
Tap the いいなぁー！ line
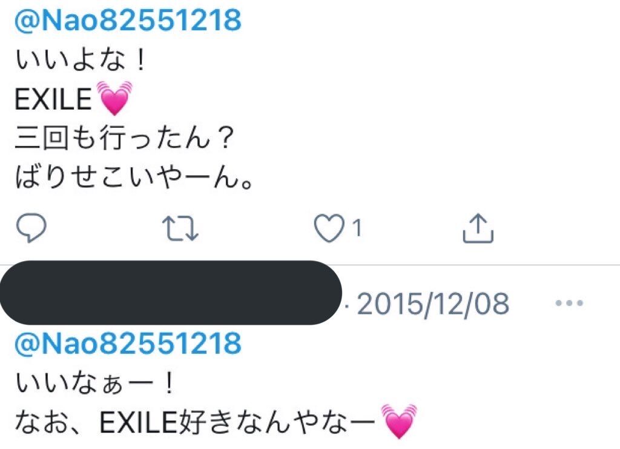[x=95, y=384]
